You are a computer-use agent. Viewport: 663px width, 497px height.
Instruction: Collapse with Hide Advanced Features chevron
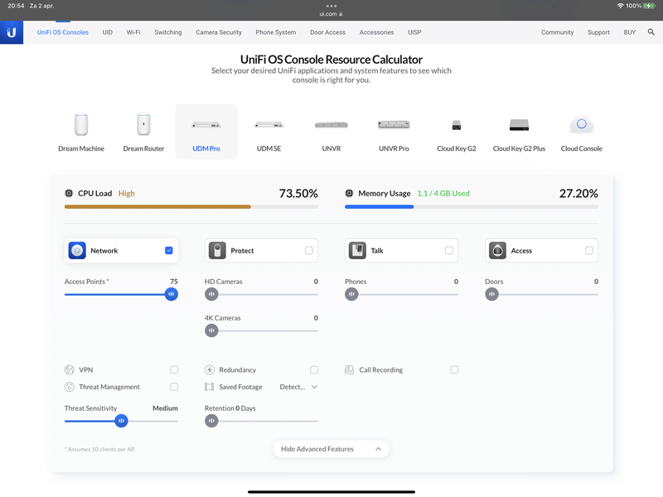(379, 449)
